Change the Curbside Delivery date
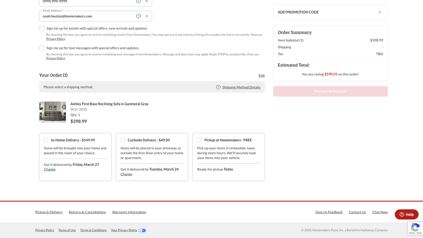This screenshot has width=423, height=238. pos(126,174)
